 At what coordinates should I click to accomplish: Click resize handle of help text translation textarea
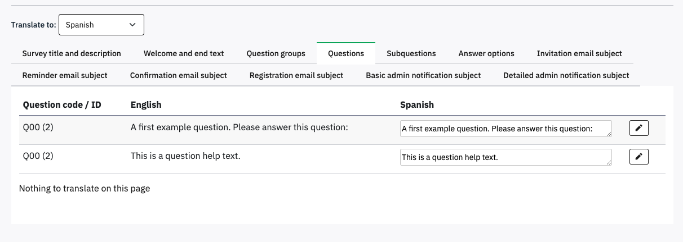[x=609, y=162]
